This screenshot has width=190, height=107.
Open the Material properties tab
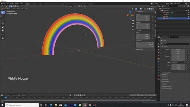tap(159, 75)
